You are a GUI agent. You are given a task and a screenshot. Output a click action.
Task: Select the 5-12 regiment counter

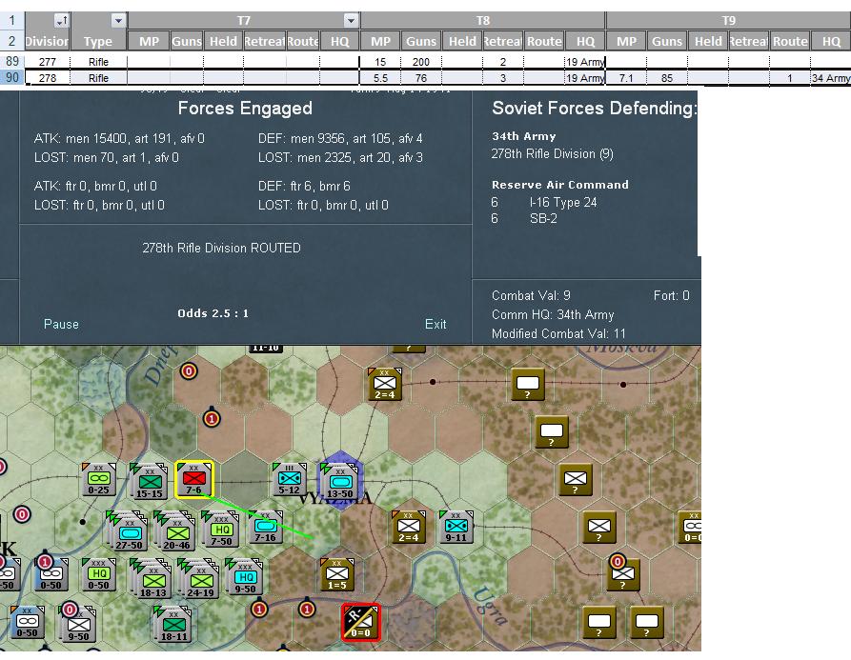(290, 479)
